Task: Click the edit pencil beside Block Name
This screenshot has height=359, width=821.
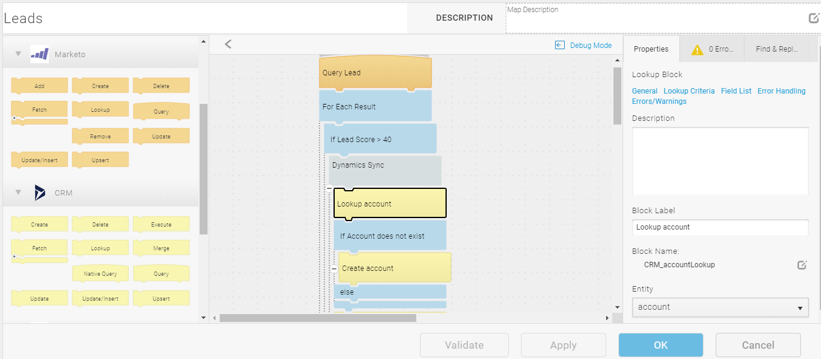Action: 802,264
